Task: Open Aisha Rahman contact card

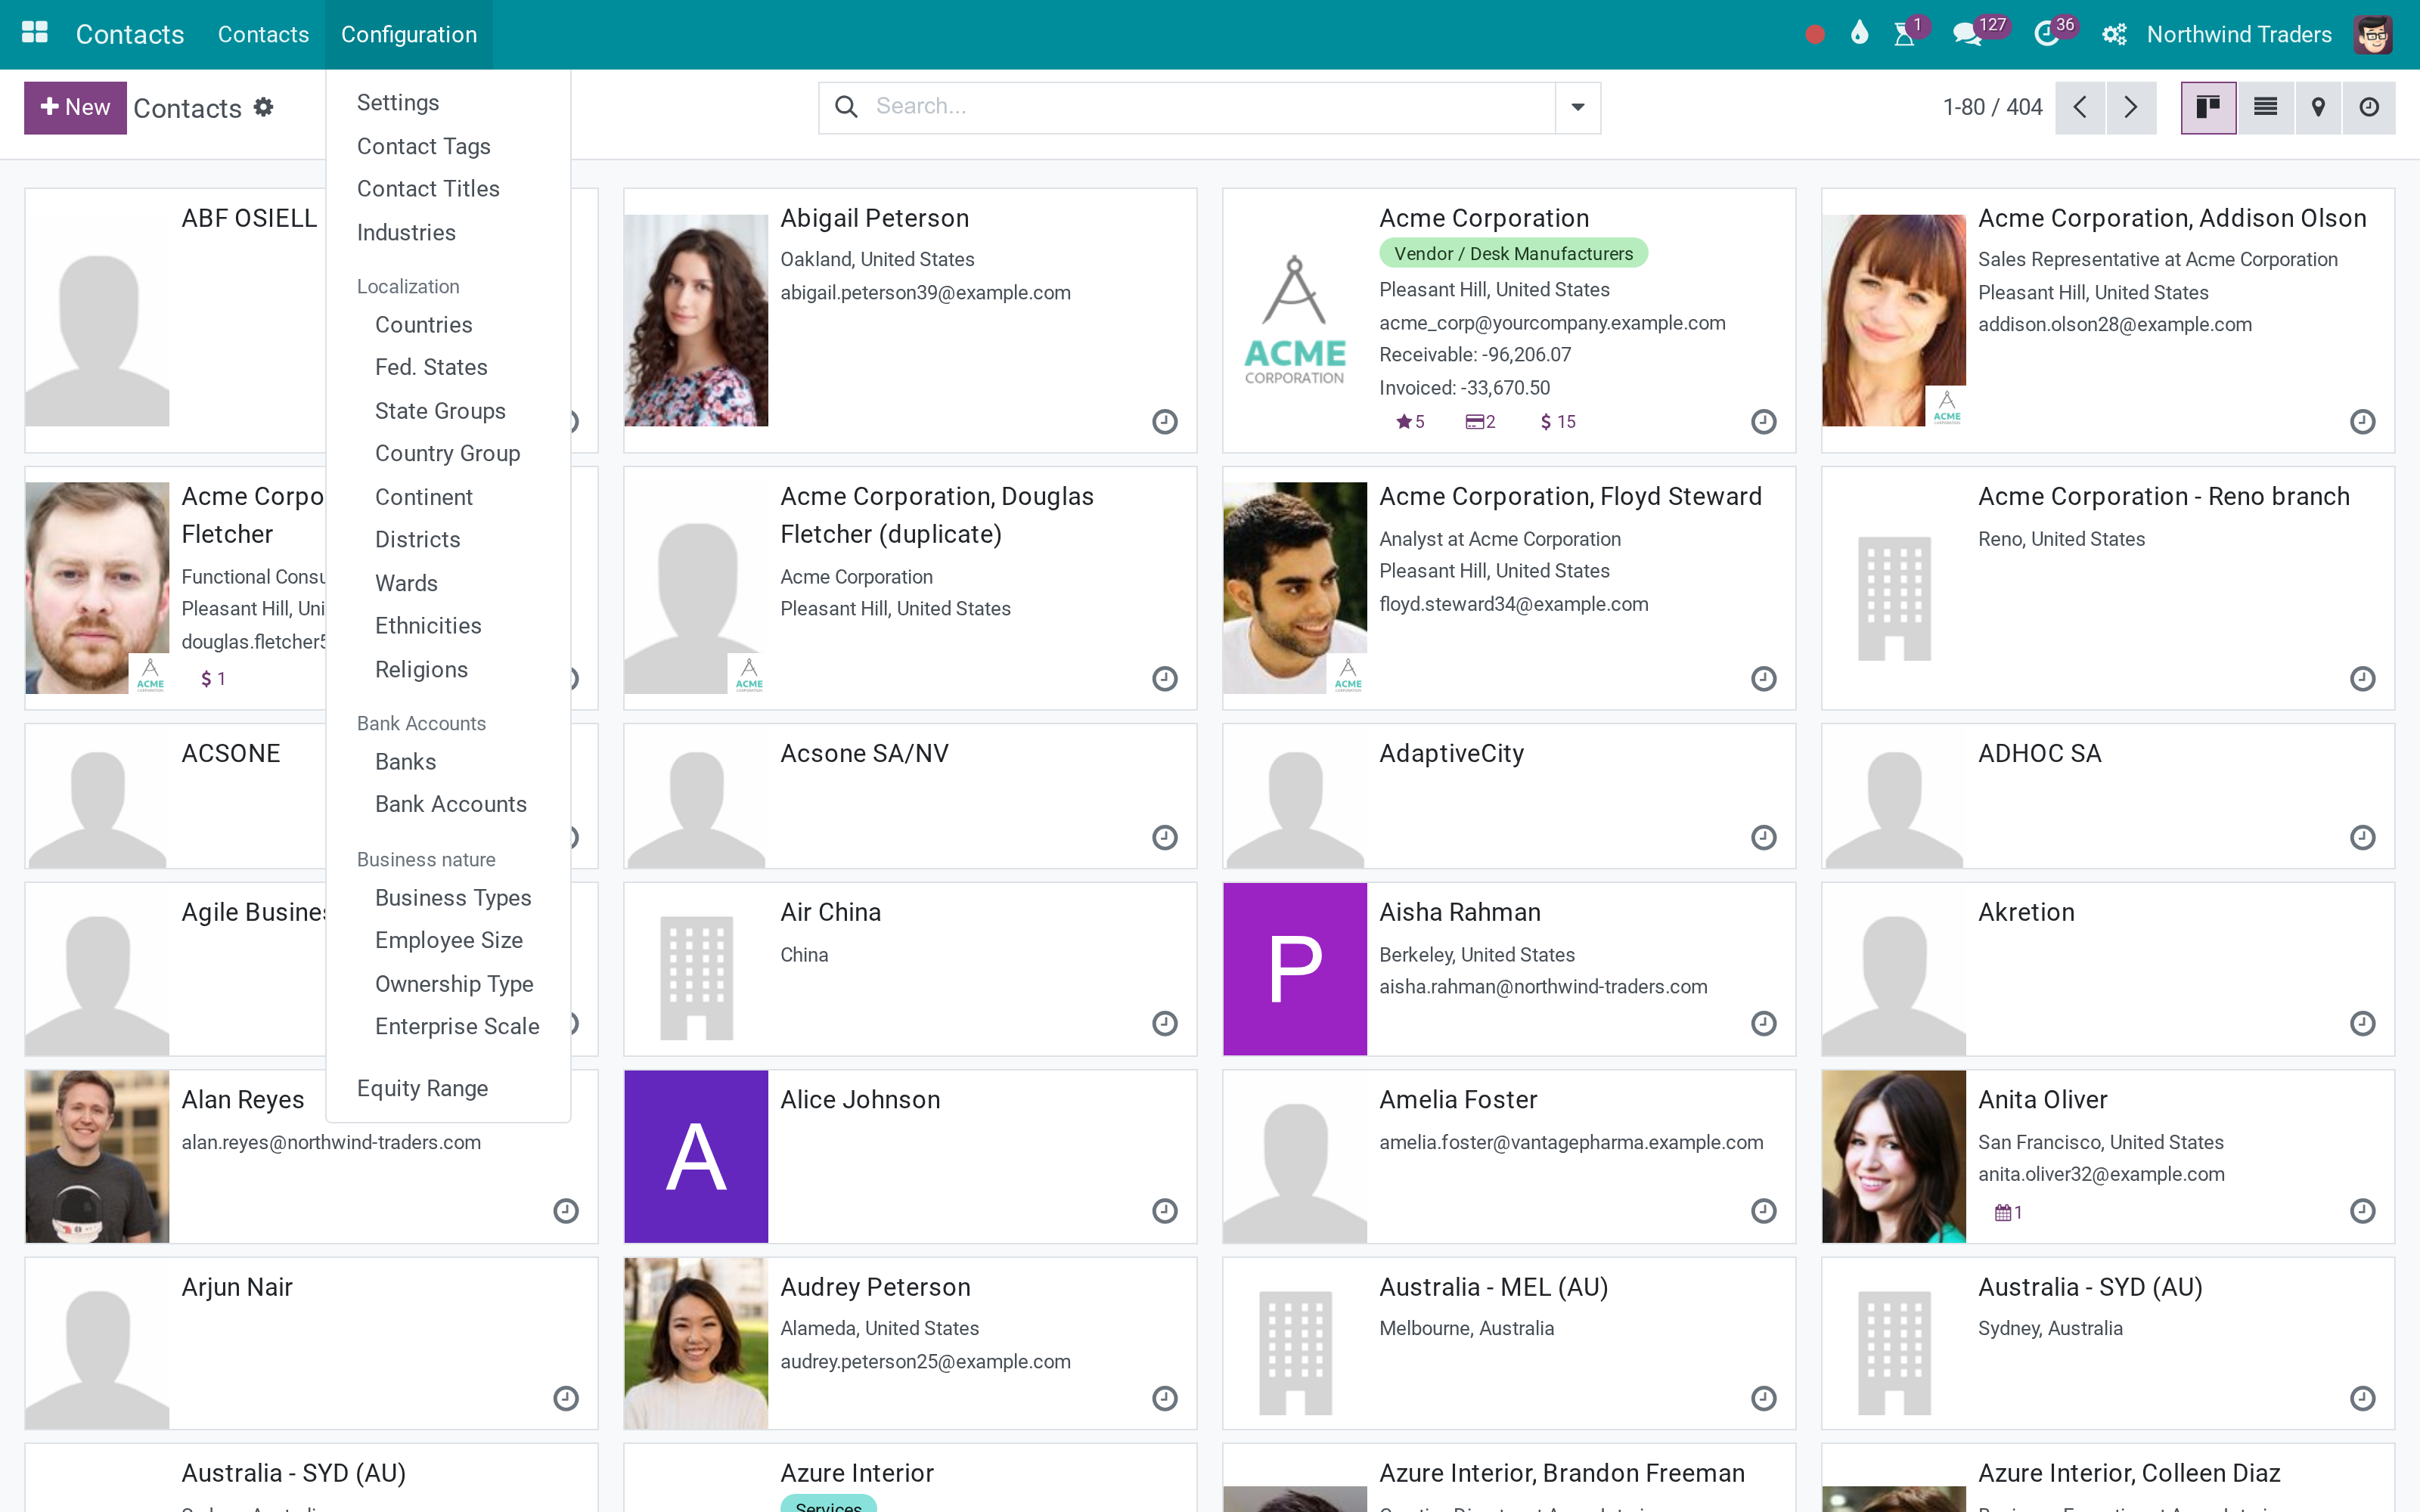Action: [x=1508, y=968]
